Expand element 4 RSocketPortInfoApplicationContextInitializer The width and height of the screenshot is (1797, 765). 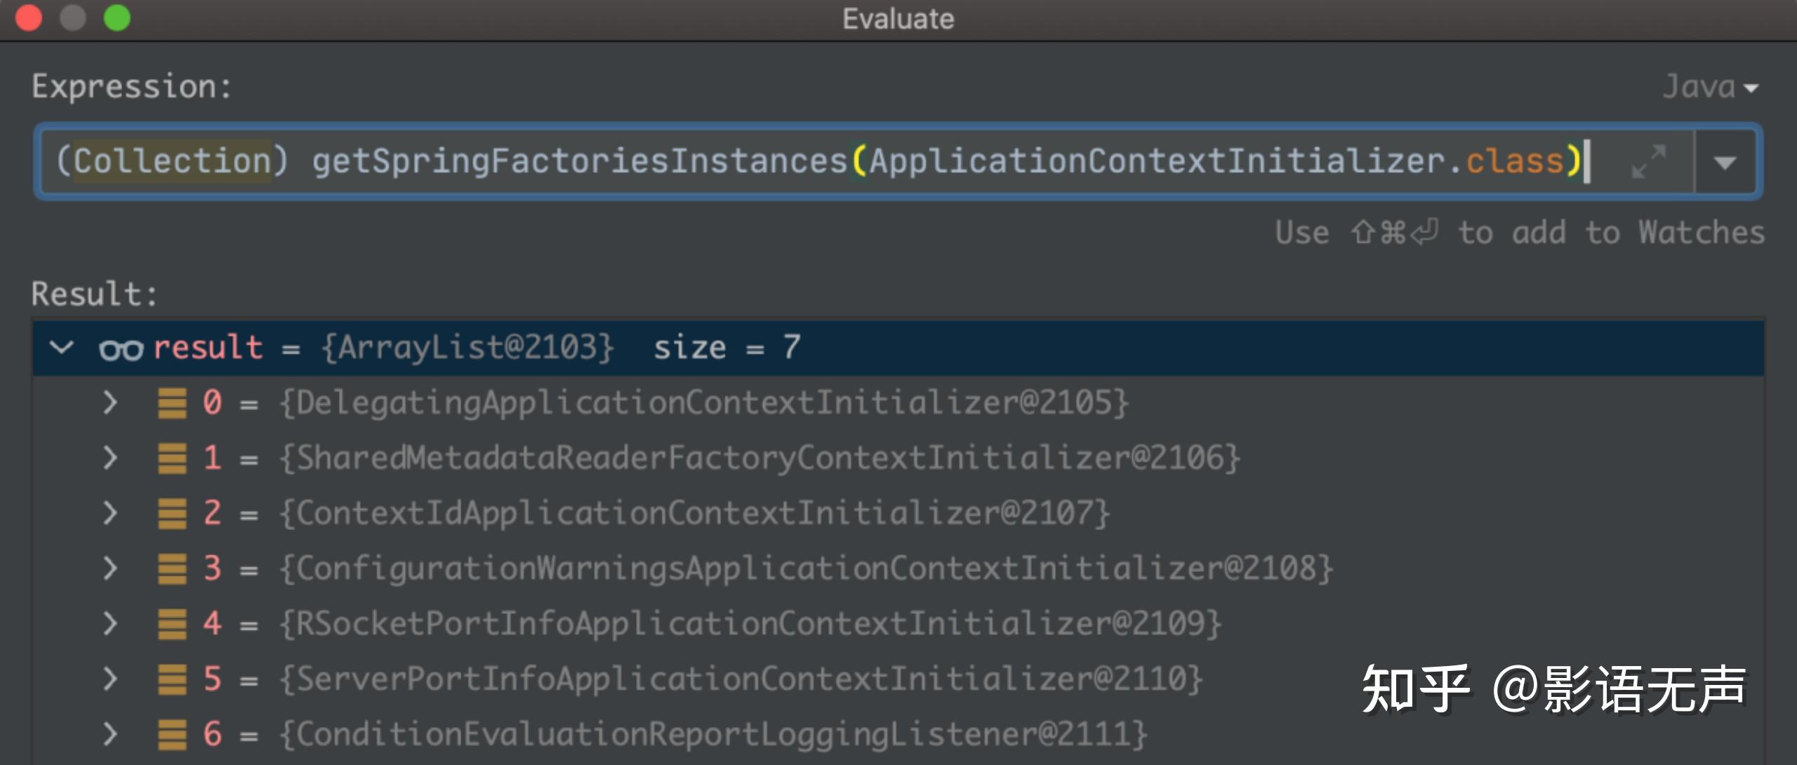click(x=109, y=623)
